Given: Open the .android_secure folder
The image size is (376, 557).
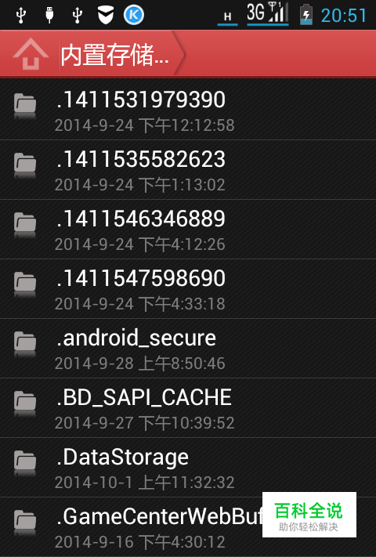Looking at the screenshot, I should [188, 349].
